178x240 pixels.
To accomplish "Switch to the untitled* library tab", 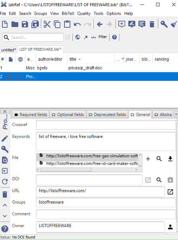I will pos(9,50).
